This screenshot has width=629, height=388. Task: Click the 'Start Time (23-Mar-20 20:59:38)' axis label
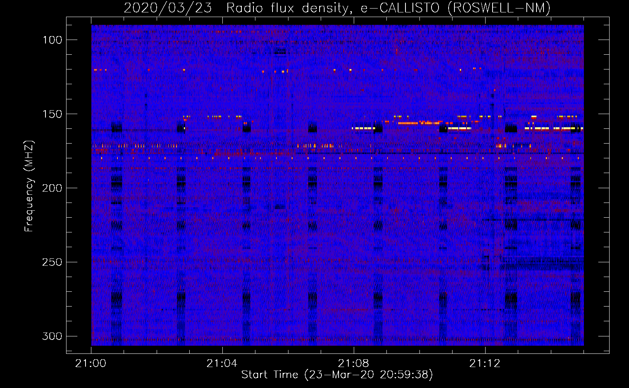coord(337,375)
